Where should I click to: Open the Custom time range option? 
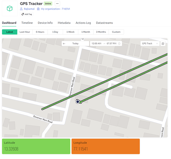coord(116,32)
